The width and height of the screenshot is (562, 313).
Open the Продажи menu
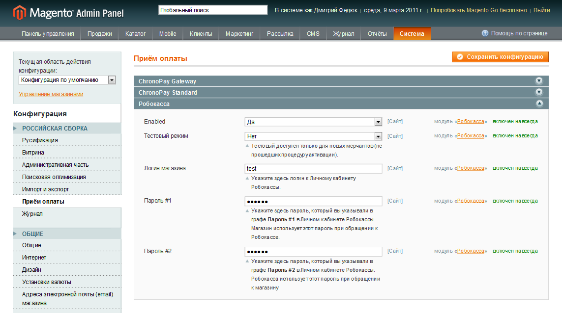[100, 34]
